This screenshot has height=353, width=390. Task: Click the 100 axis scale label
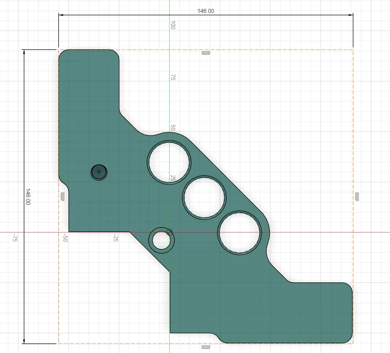[173, 25]
